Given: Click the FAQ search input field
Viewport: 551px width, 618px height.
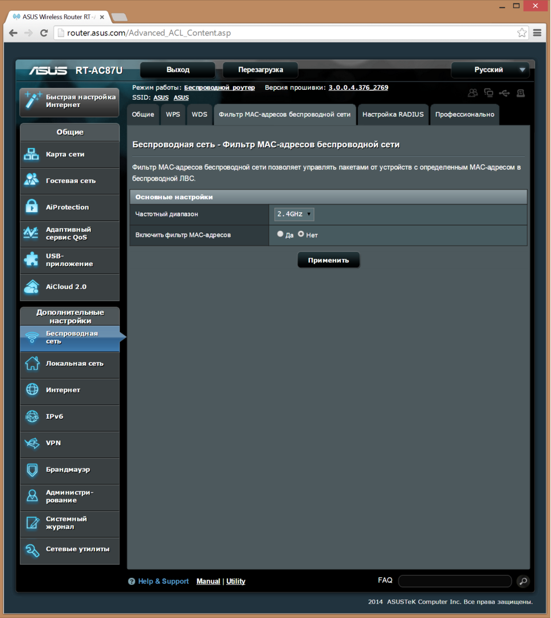Looking at the screenshot, I should point(455,581).
